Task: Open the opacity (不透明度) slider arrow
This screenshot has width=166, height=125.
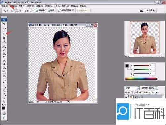Action: [156, 88]
